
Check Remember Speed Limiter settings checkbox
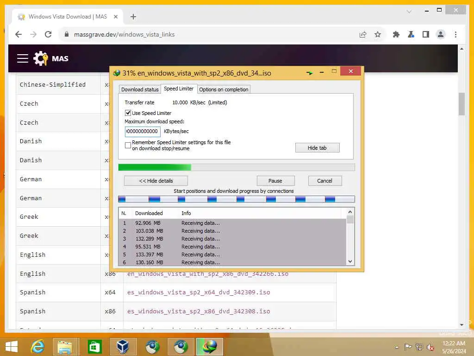coord(128,145)
